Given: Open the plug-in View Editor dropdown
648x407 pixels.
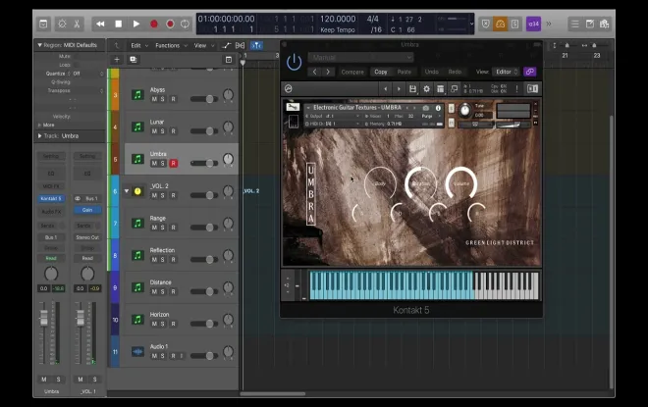Looking at the screenshot, I should (x=507, y=72).
